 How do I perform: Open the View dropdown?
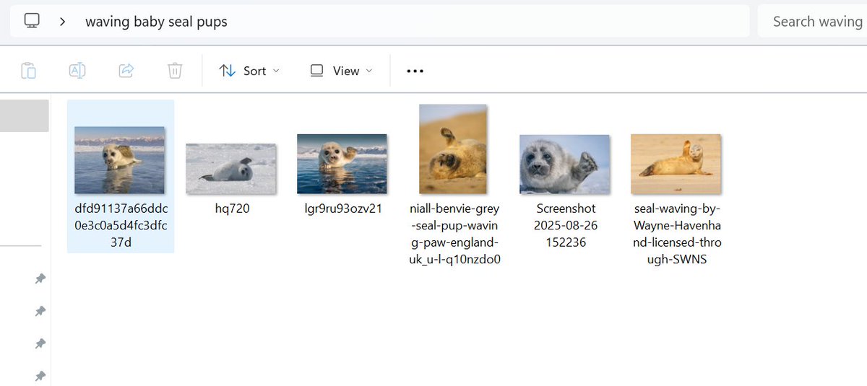coord(341,71)
